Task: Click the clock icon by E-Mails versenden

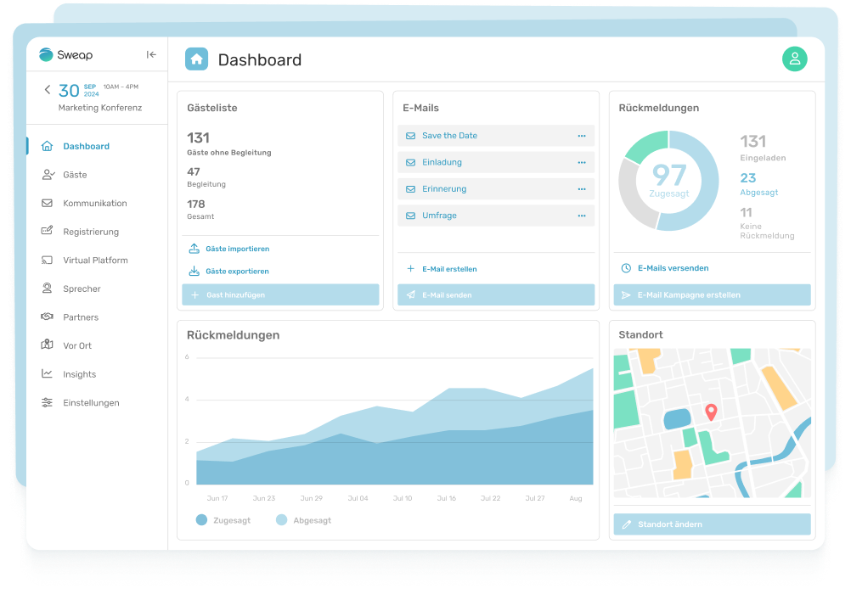Action: click(x=626, y=268)
